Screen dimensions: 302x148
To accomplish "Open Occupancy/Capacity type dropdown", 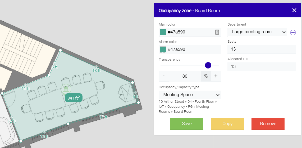I will (x=190, y=95).
